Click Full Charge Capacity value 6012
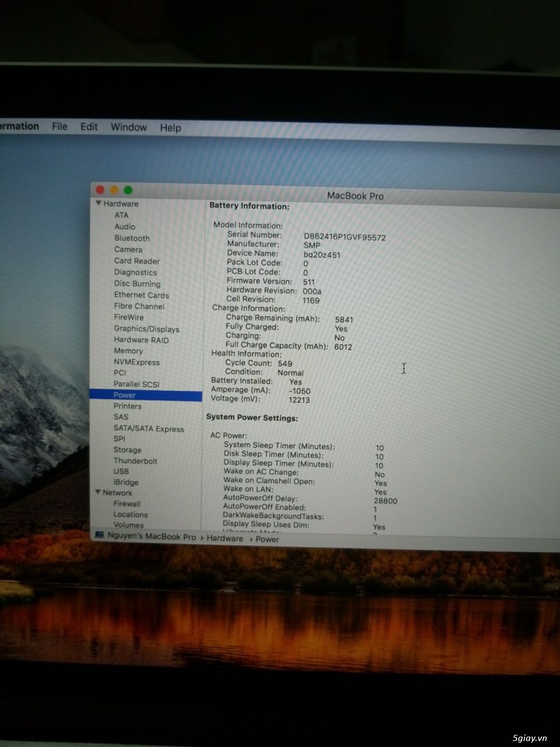 [343, 347]
